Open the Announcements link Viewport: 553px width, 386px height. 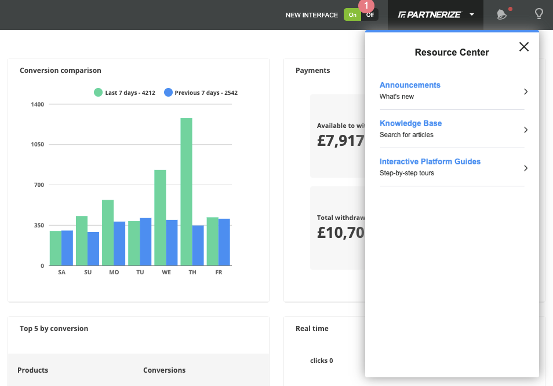tap(410, 85)
